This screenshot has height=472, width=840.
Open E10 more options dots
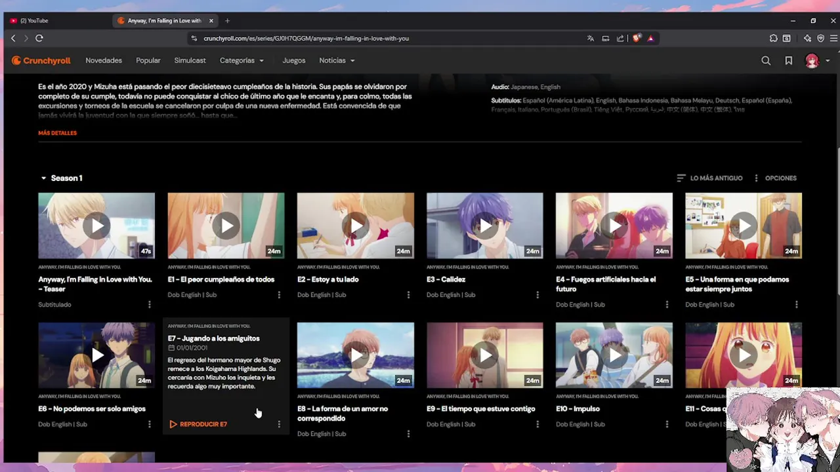pyautogui.click(x=667, y=424)
